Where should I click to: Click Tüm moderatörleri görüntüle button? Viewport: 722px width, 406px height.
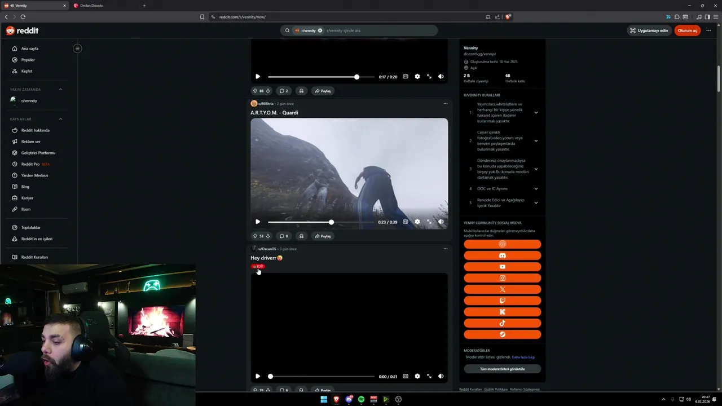[x=502, y=369]
